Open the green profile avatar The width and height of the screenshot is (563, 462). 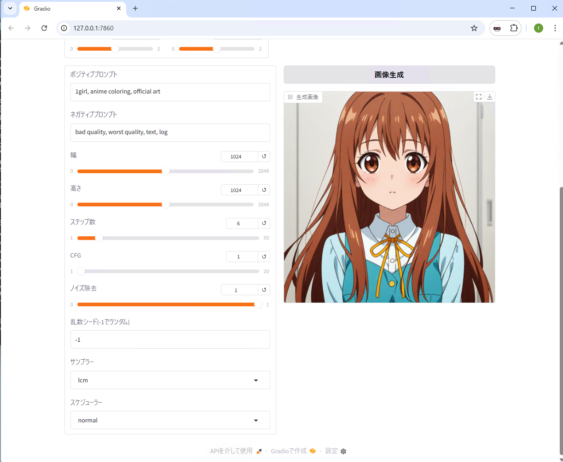(539, 28)
